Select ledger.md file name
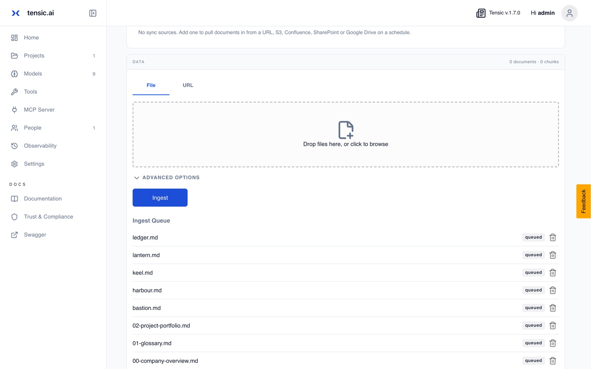This screenshot has width=591, height=369. pos(145,238)
